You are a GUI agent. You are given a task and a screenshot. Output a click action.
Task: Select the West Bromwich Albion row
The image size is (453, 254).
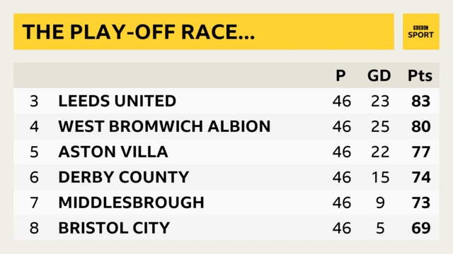coord(226,126)
